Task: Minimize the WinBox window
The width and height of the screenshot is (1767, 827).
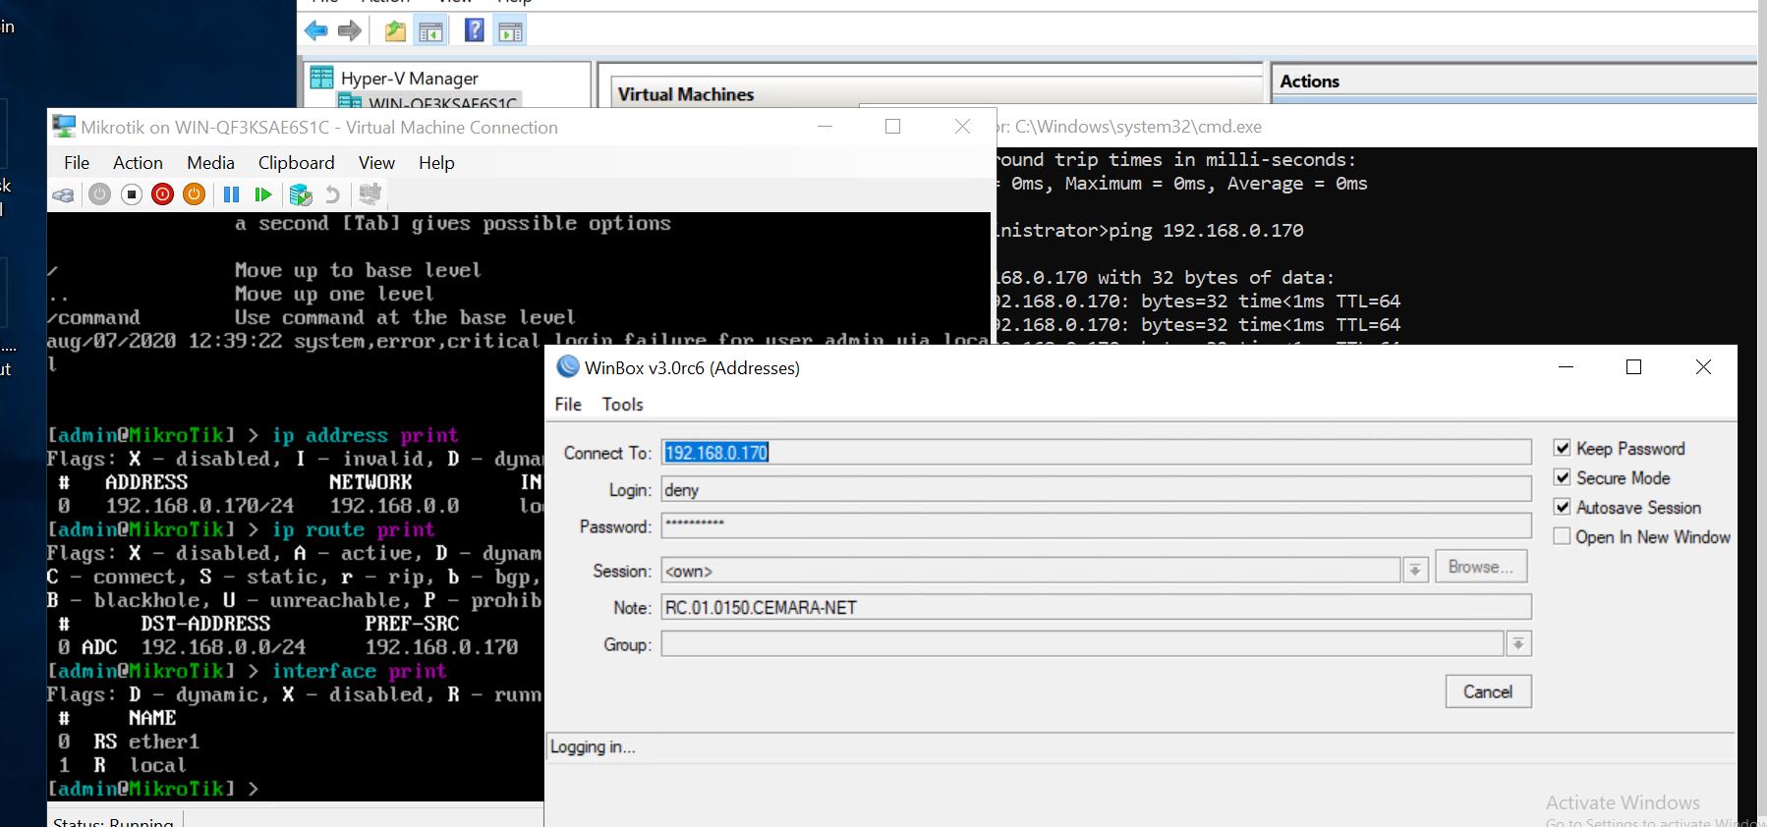Action: 1566,366
